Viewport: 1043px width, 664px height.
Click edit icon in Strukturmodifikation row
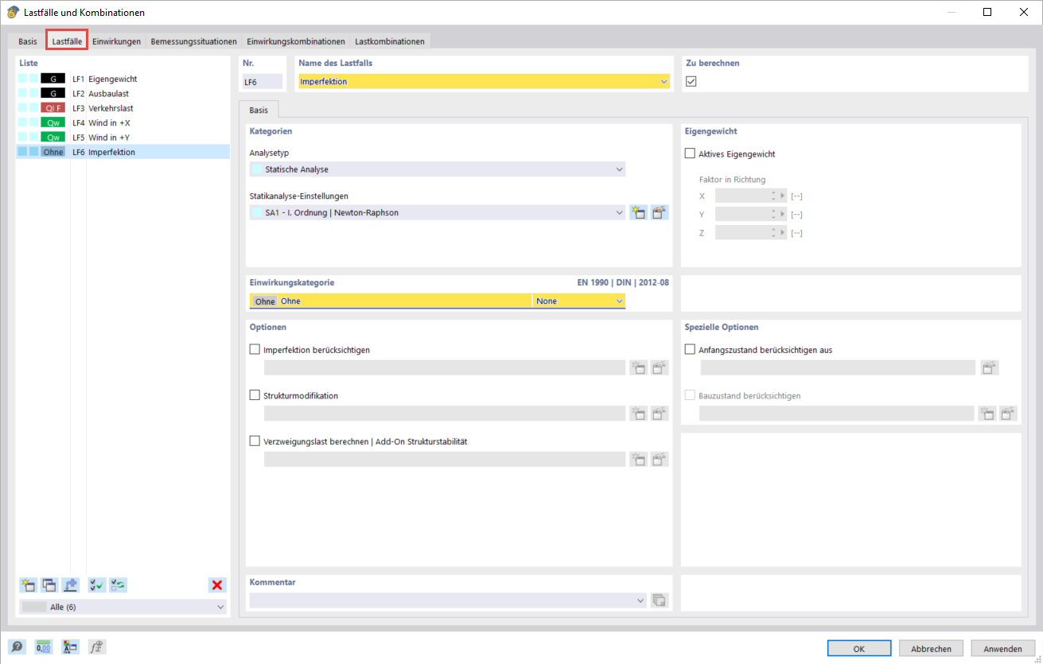tap(660, 413)
